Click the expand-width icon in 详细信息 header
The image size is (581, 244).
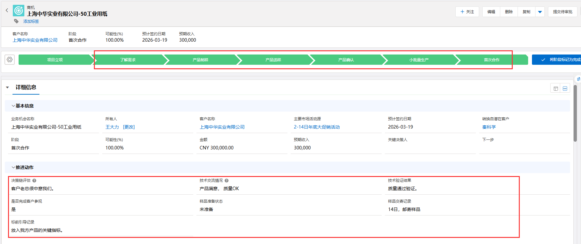click(565, 88)
